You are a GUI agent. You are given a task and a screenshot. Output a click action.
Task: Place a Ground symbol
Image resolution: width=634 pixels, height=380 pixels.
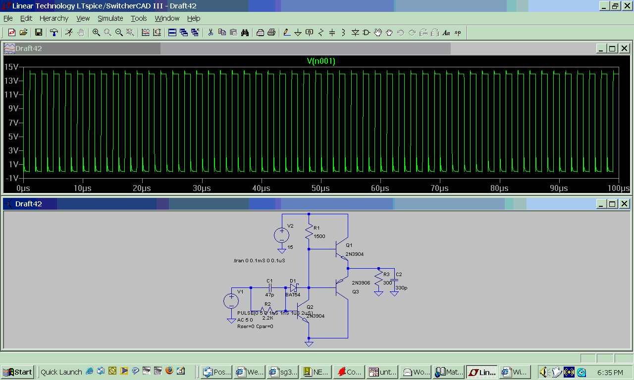(298, 33)
